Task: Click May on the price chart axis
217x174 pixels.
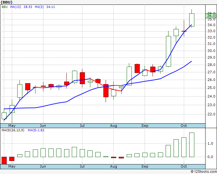Action: point(12,126)
